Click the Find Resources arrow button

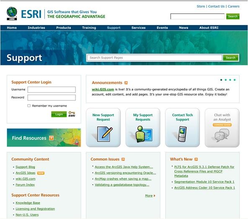51,138
